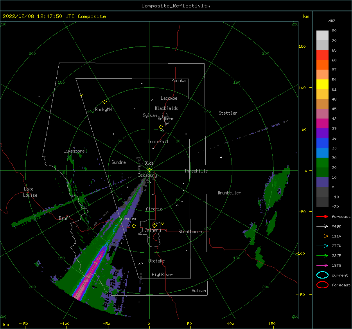352x329 pixels.
Task: Click the RockyMH label
Action: tap(103, 110)
